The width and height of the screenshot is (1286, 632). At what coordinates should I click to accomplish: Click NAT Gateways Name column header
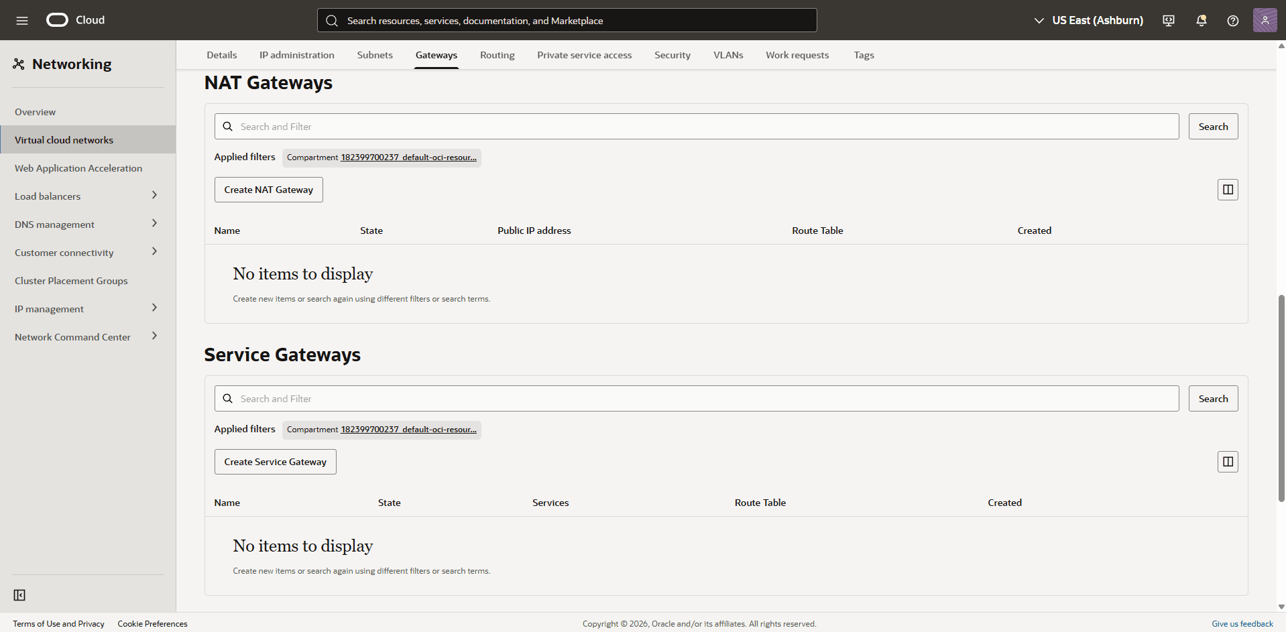click(x=227, y=231)
